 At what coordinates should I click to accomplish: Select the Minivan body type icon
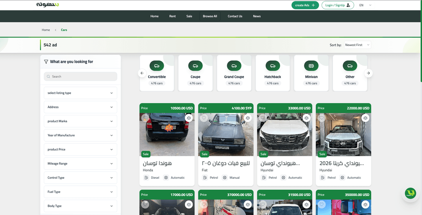pyautogui.click(x=311, y=66)
